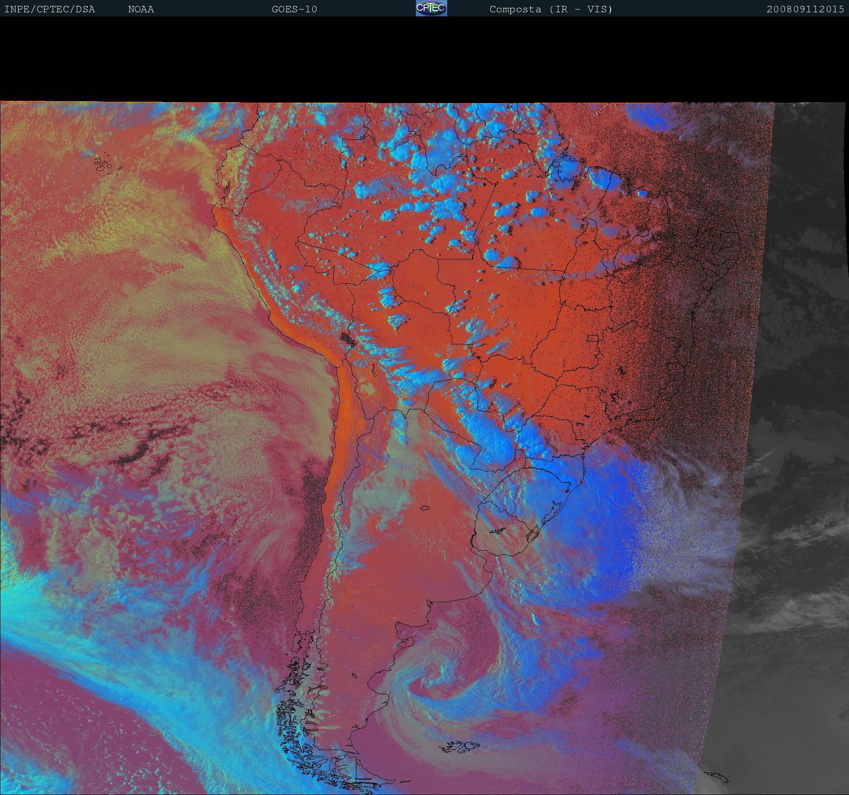Viewport: 849px width, 795px height.
Task: Select the 200809112015 timestamp
Action: click(x=805, y=9)
